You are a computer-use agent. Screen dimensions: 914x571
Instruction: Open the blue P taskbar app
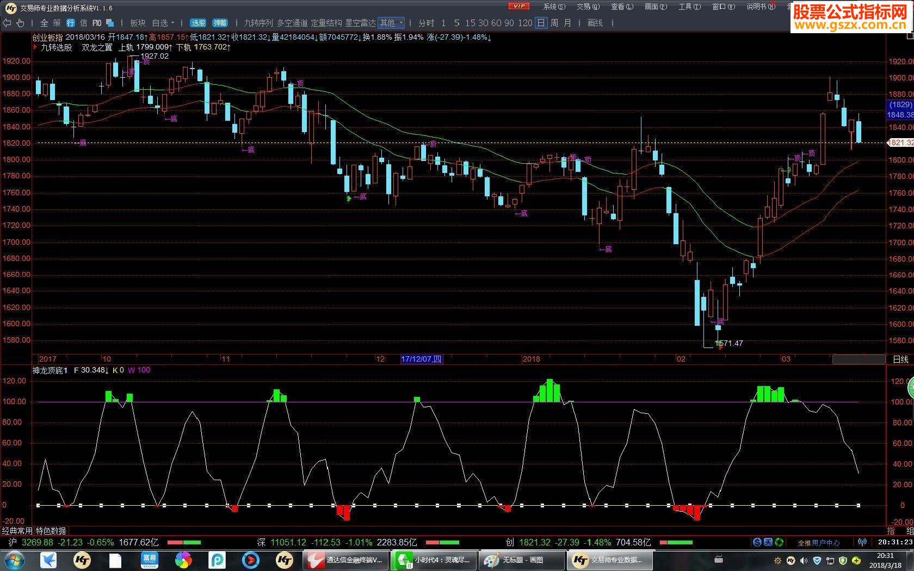(x=217, y=560)
